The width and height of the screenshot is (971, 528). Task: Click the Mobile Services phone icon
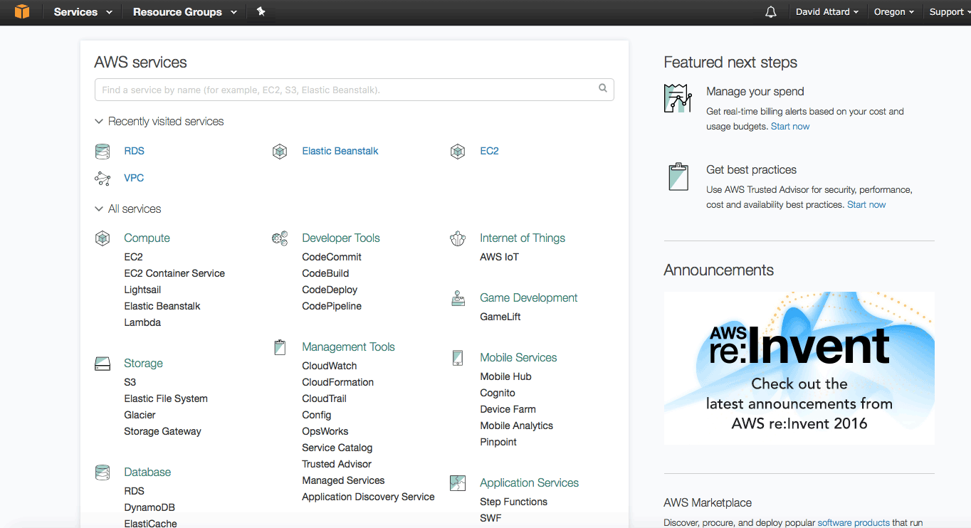point(458,357)
